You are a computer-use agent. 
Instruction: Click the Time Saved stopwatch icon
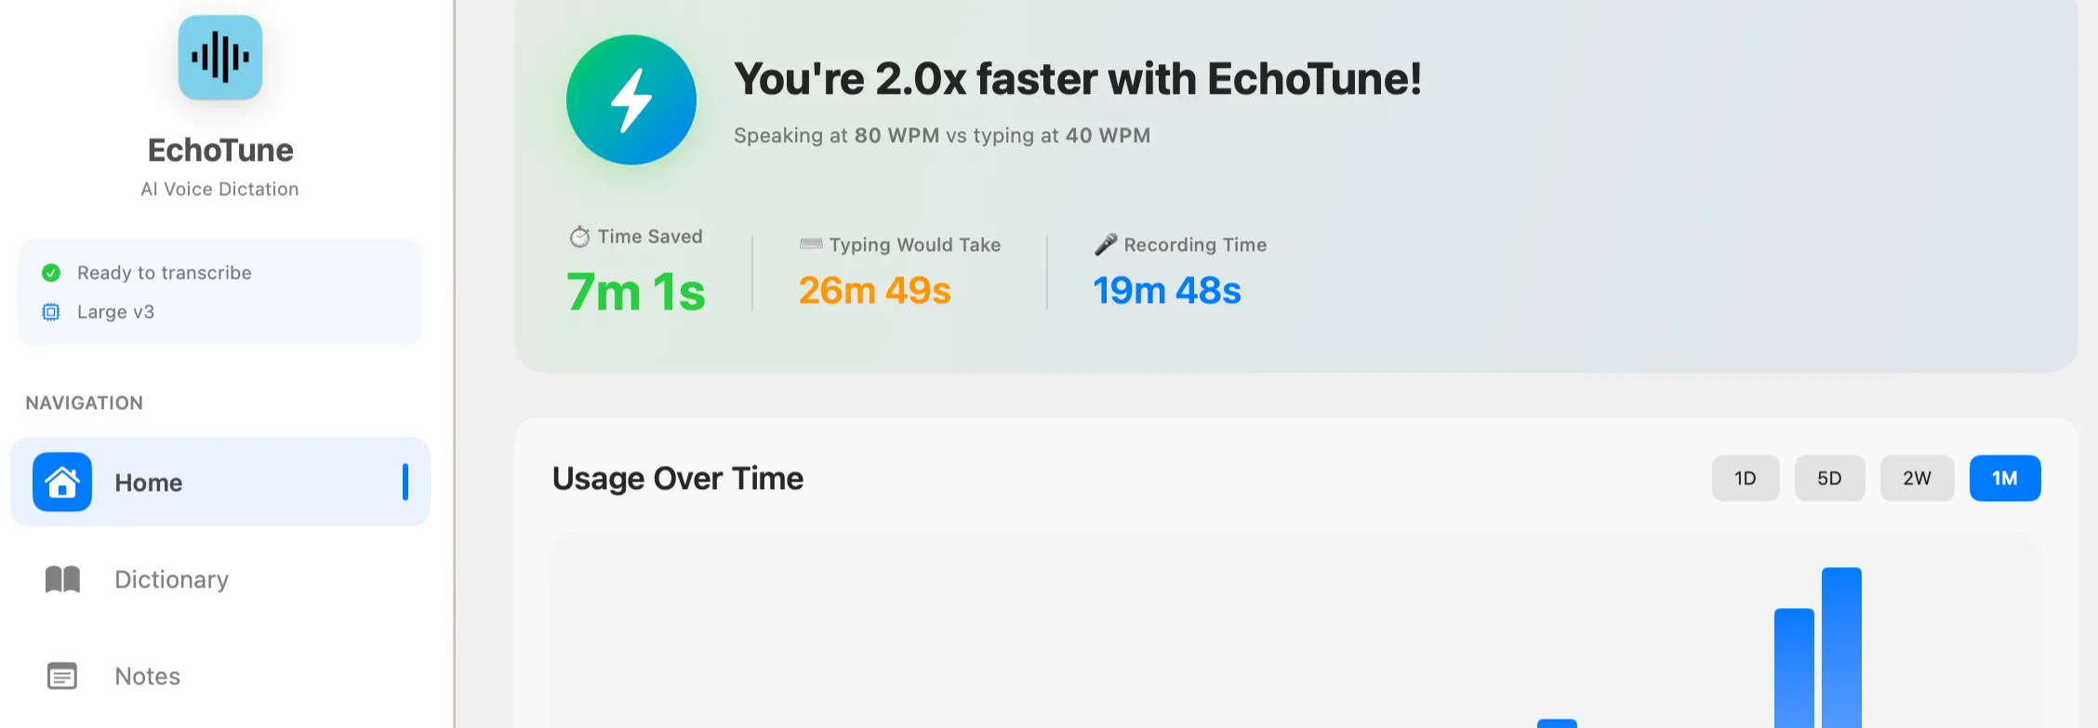pos(579,237)
